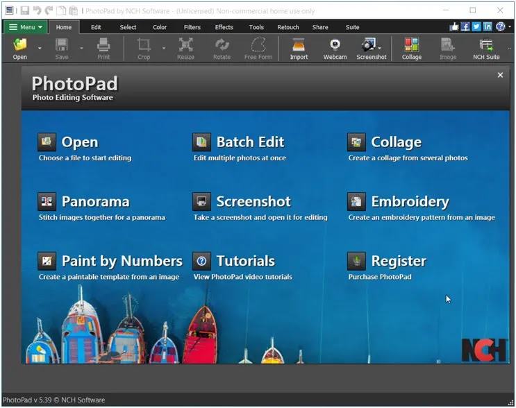This screenshot has height=408, width=516.
Task: Click 'View PhotoPad video tutorials' text
Action: pos(243,277)
